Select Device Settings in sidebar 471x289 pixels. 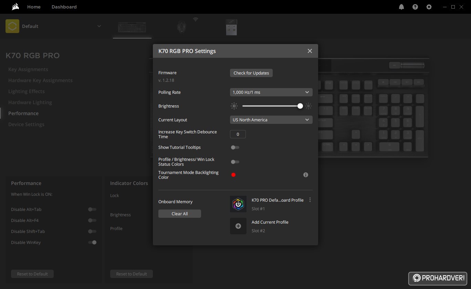(x=26, y=124)
